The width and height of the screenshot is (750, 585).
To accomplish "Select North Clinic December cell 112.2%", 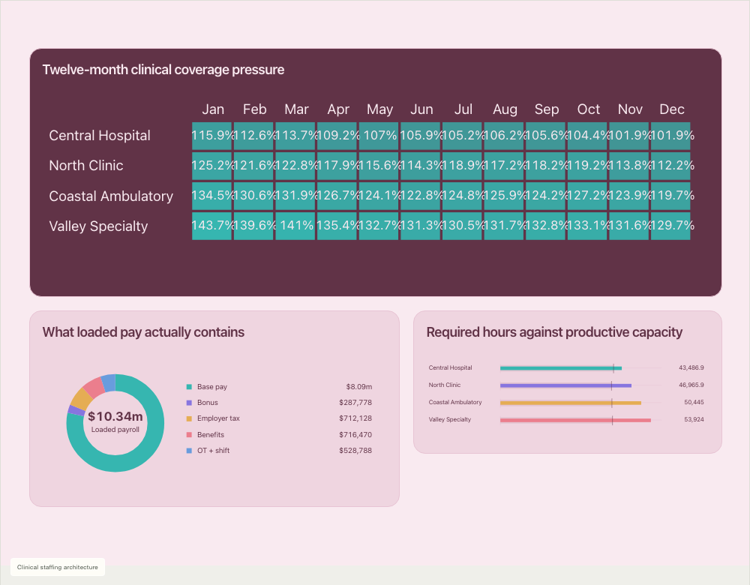I will 670,166.
